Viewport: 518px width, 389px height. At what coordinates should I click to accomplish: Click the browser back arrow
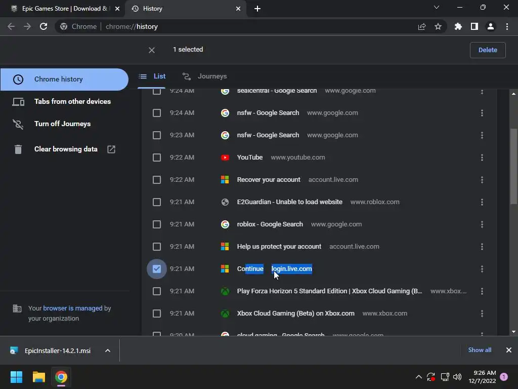(x=11, y=26)
